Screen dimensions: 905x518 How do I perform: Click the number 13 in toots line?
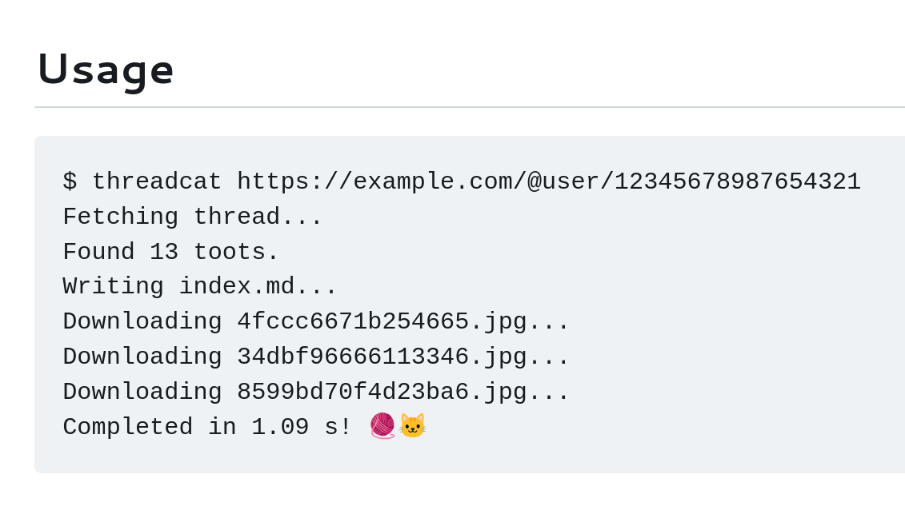163,252
